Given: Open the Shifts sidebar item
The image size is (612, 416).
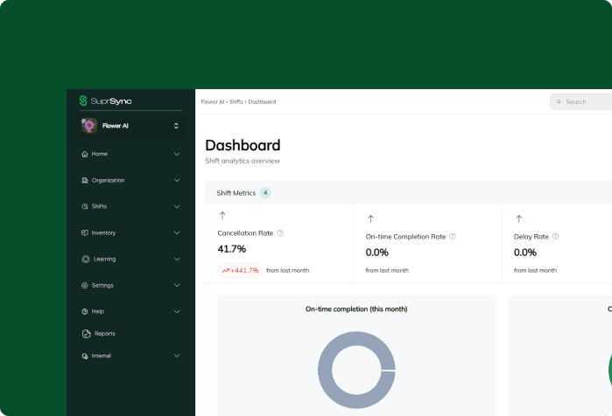Looking at the screenshot, I should [x=130, y=206].
